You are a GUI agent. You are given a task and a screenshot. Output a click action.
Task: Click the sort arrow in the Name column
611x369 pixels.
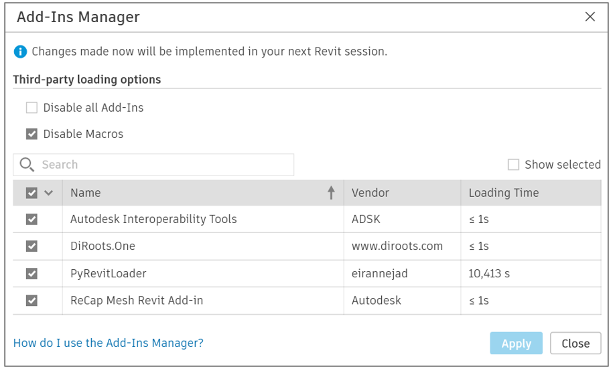pos(331,192)
